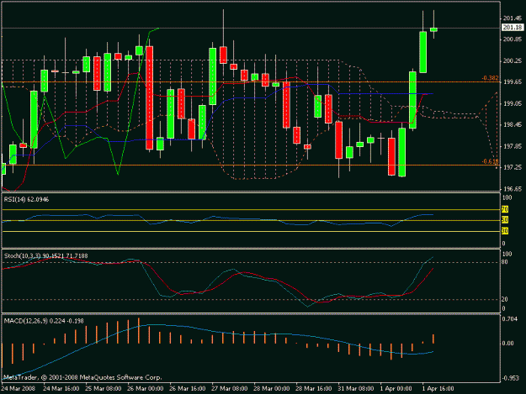Click the 24 Mar 16:00 time label

61,389
